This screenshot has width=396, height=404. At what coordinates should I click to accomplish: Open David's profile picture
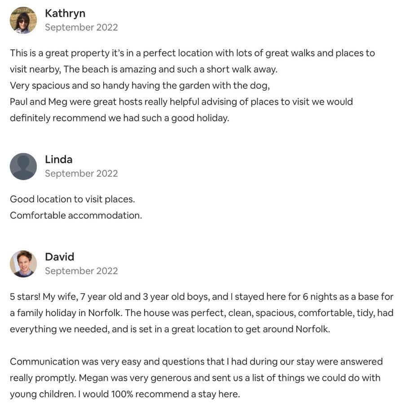tap(23, 264)
